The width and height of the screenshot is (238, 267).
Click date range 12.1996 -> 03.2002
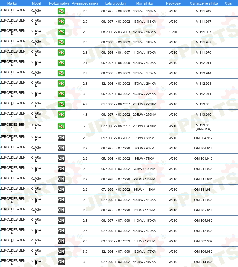[116, 84]
